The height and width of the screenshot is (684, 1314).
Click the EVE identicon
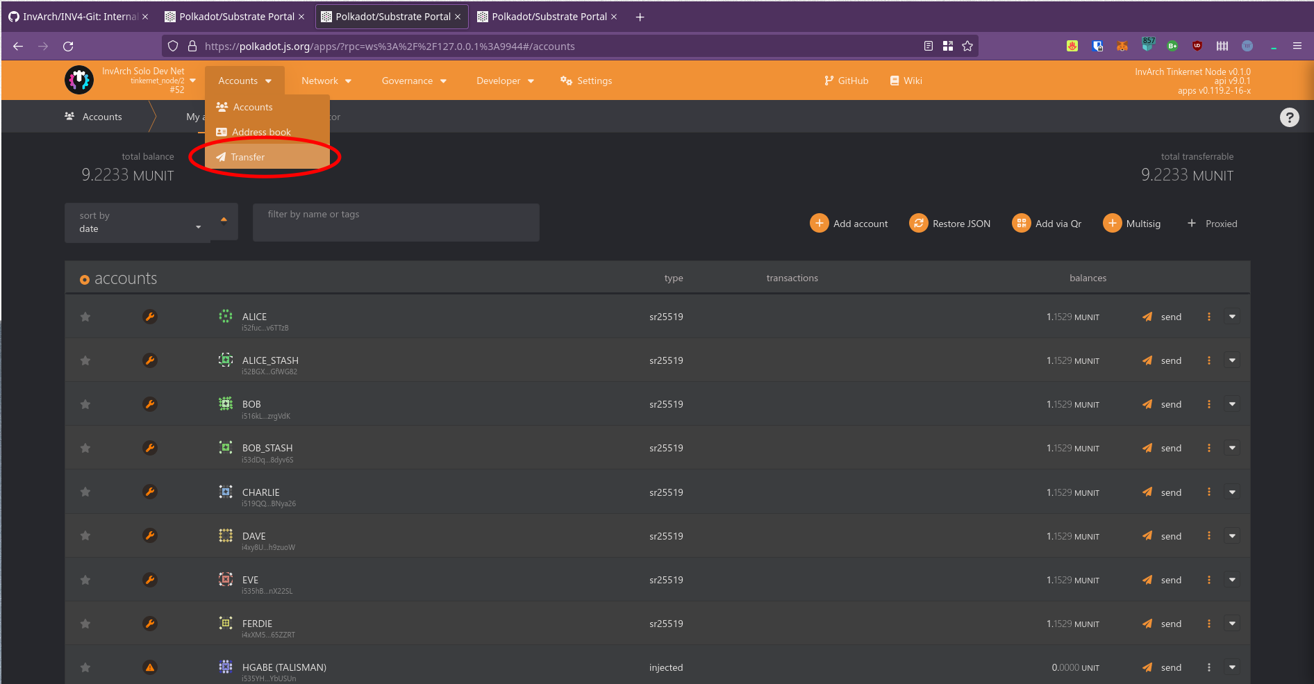tap(226, 579)
